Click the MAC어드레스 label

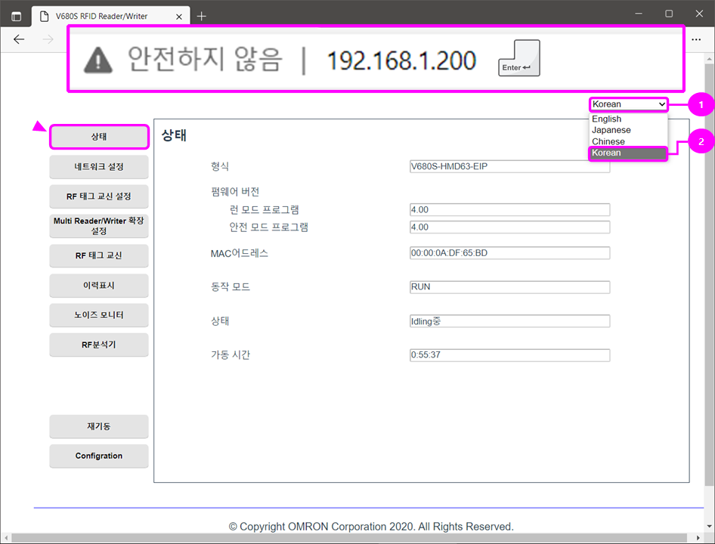point(240,254)
